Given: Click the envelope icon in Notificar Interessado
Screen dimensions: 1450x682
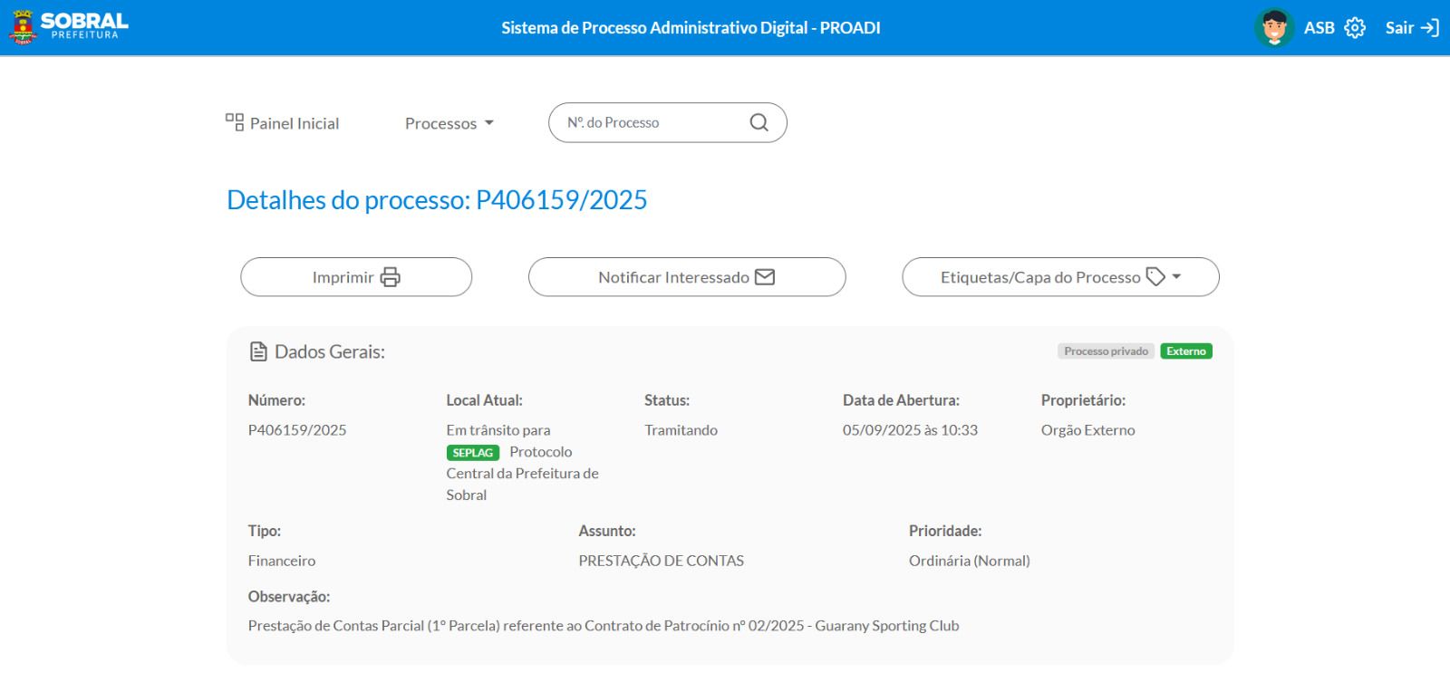Looking at the screenshot, I should coord(765,277).
